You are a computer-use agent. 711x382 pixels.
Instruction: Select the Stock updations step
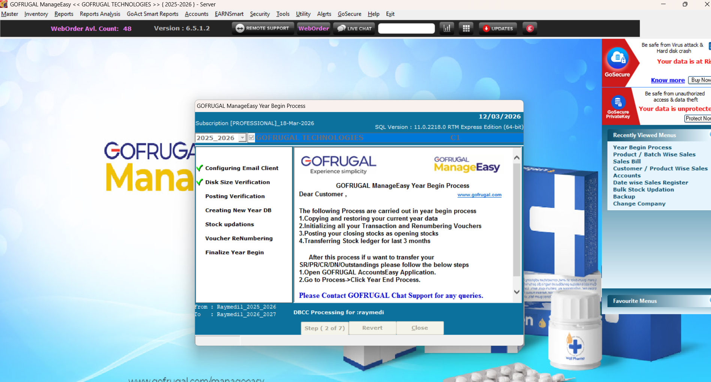[x=229, y=224]
